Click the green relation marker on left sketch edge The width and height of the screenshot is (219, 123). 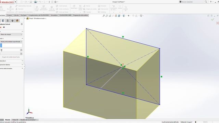(88, 57)
